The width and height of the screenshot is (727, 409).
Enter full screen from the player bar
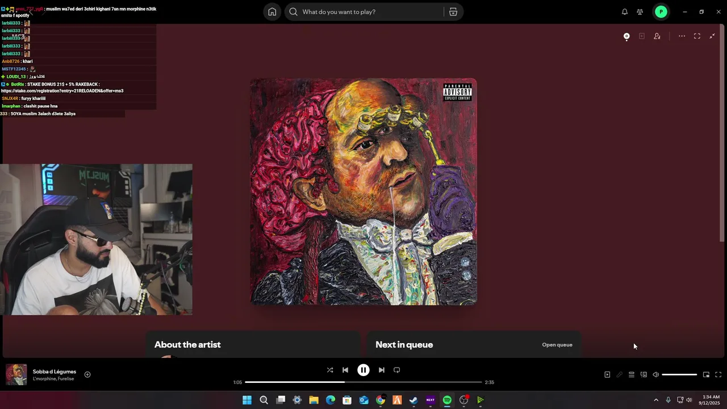(x=718, y=375)
